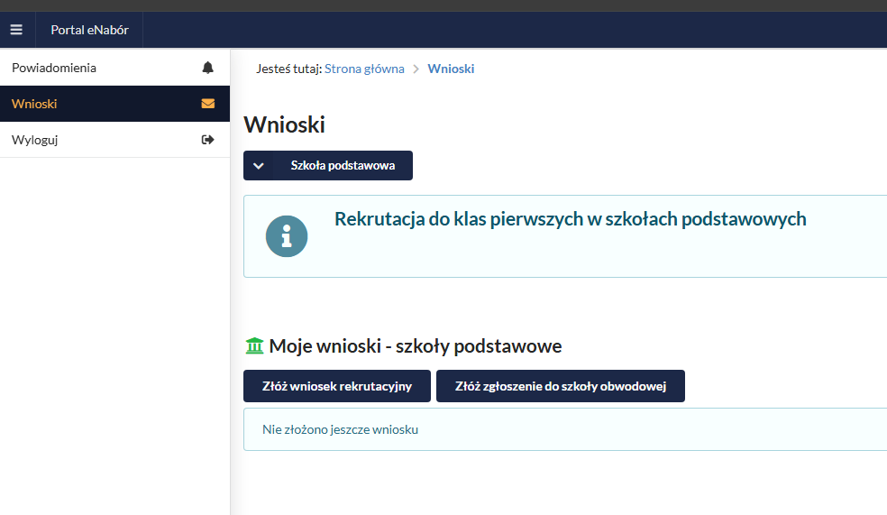Open Powiadomienia in the sidebar

coord(54,68)
